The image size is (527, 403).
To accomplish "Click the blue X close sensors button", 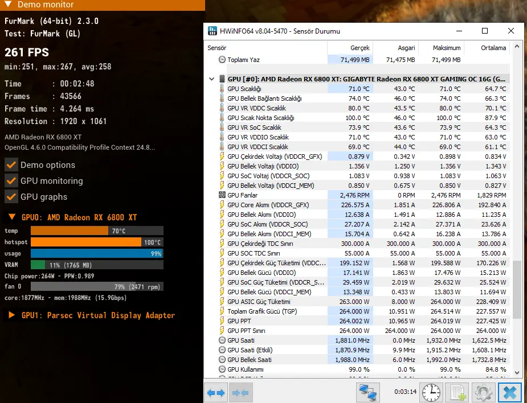I will 510,392.
